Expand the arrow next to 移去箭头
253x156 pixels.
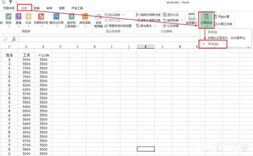click(155, 26)
